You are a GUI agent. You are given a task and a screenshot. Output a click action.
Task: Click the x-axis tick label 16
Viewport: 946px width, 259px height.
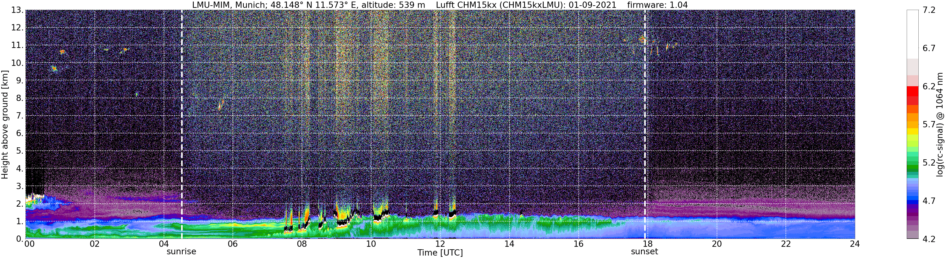[578, 244]
